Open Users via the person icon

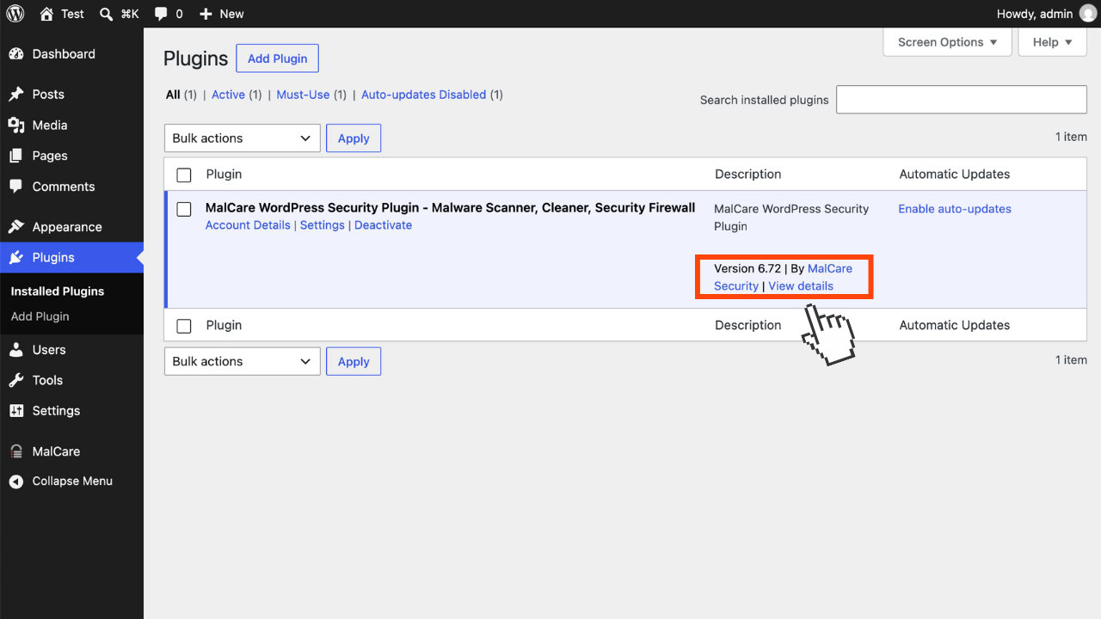click(x=16, y=350)
